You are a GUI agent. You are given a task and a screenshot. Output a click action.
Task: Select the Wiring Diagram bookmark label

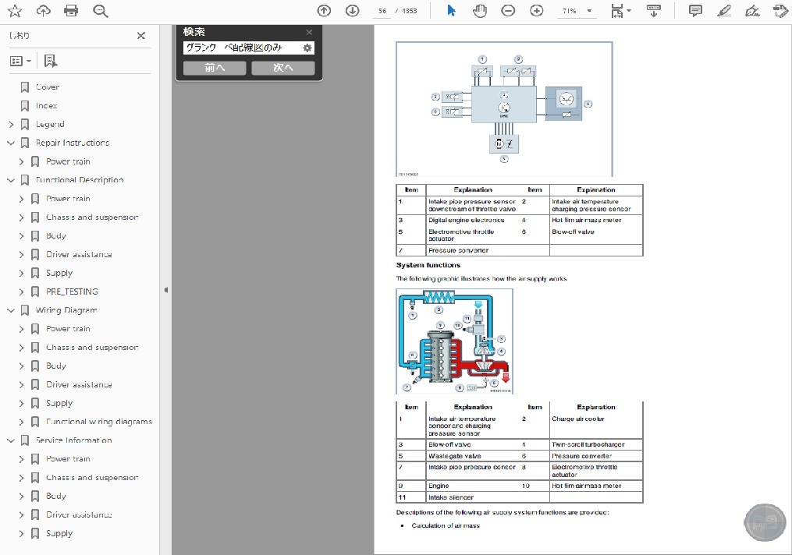[66, 310]
